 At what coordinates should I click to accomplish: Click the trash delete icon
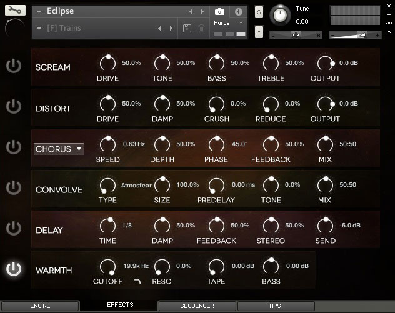point(201,29)
